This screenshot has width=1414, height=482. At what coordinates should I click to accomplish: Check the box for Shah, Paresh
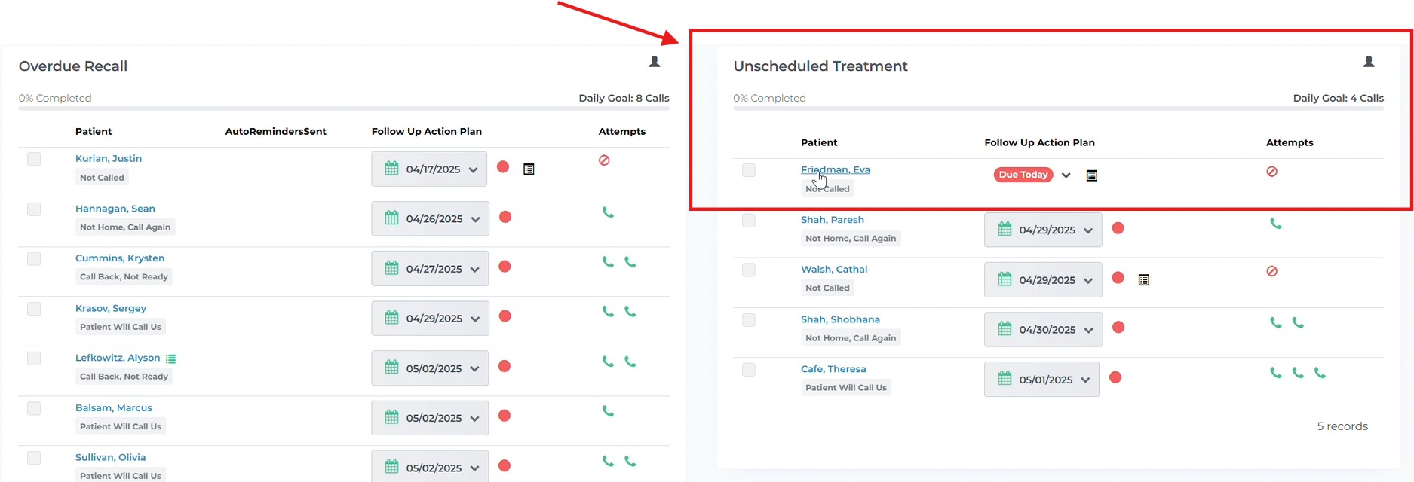tap(748, 221)
